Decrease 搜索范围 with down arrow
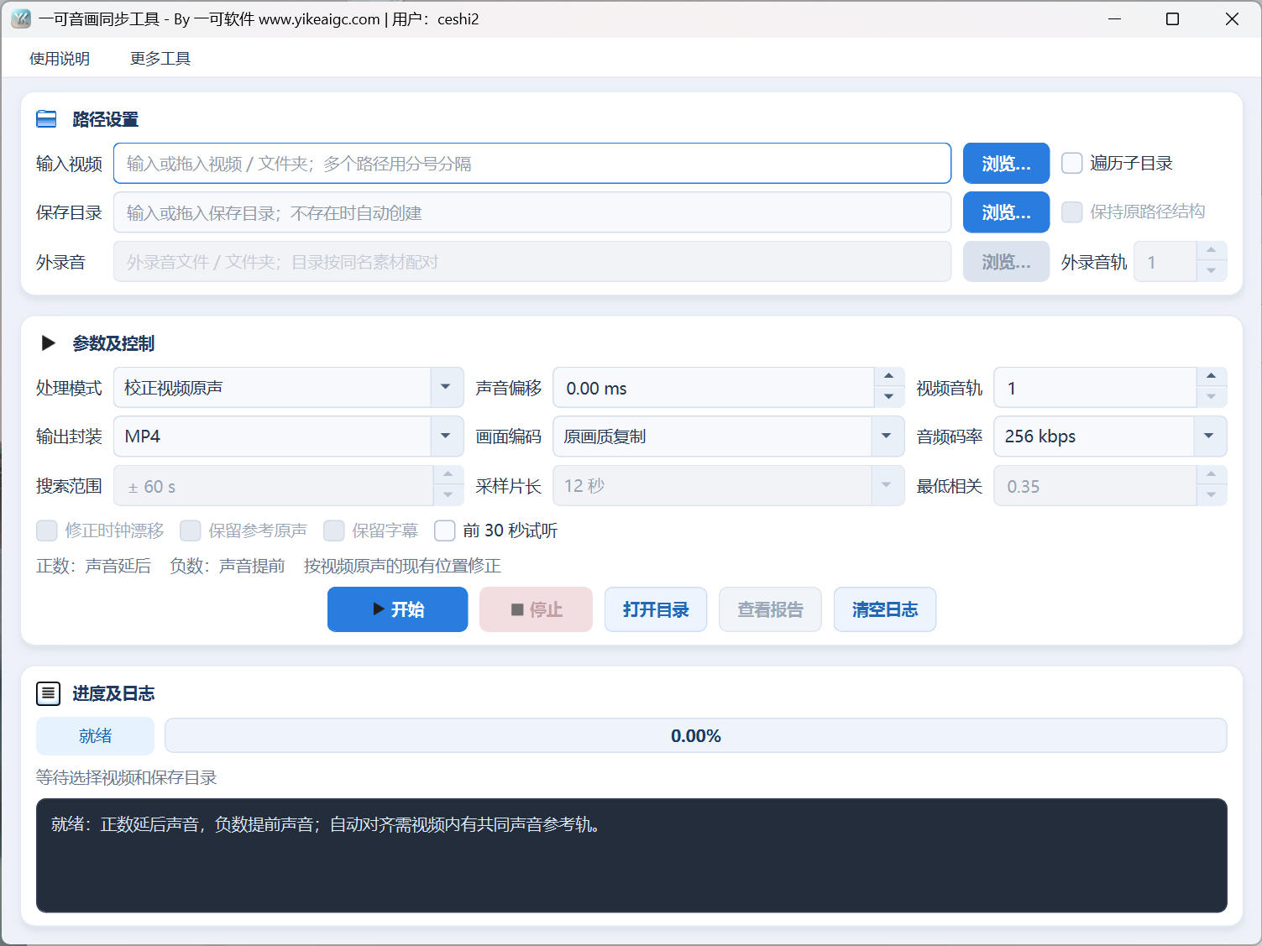The image size is (1262, 946). [448, 496]
